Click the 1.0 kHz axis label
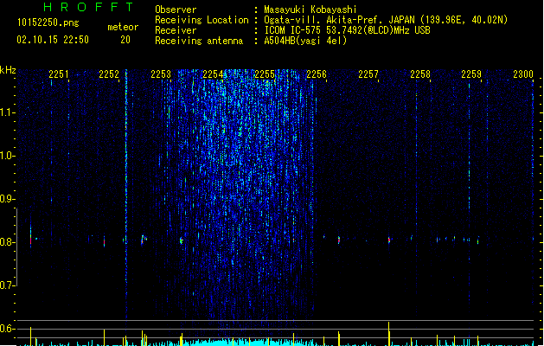This screenshot has height=346, width=544. click(x=7, y=156)
